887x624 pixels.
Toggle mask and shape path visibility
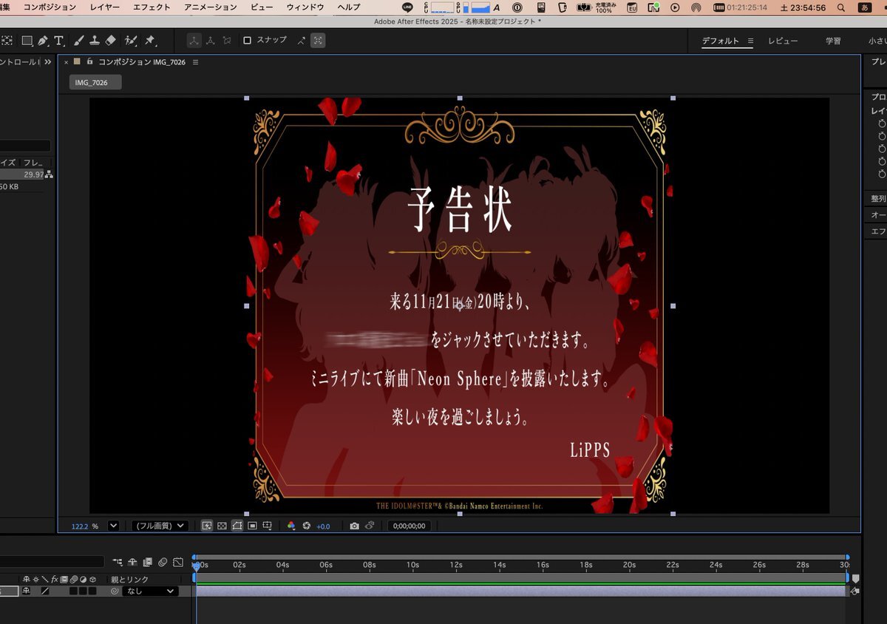point(237,526)
